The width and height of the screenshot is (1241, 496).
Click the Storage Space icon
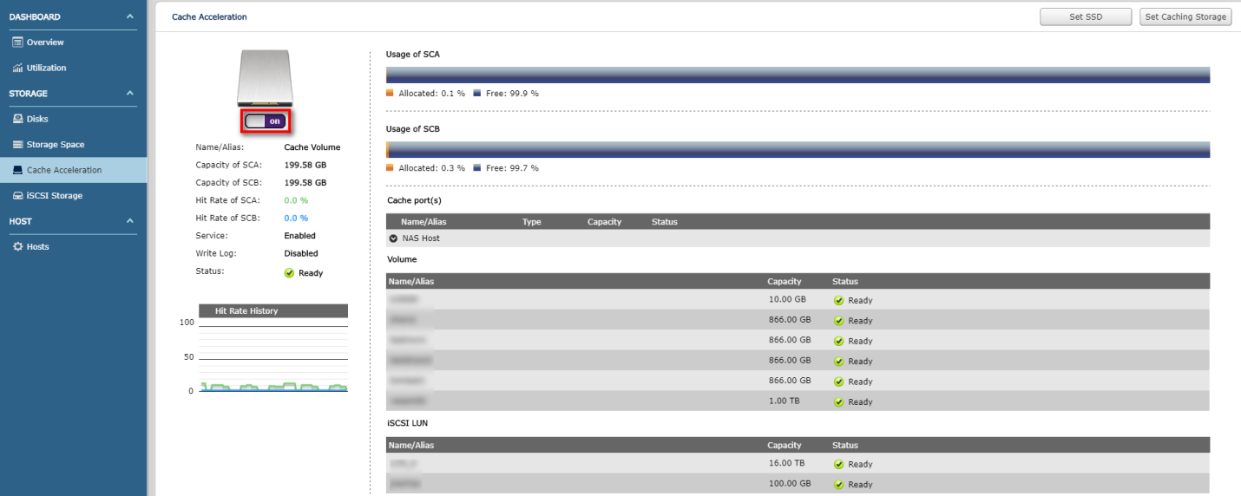coord(17,145)
